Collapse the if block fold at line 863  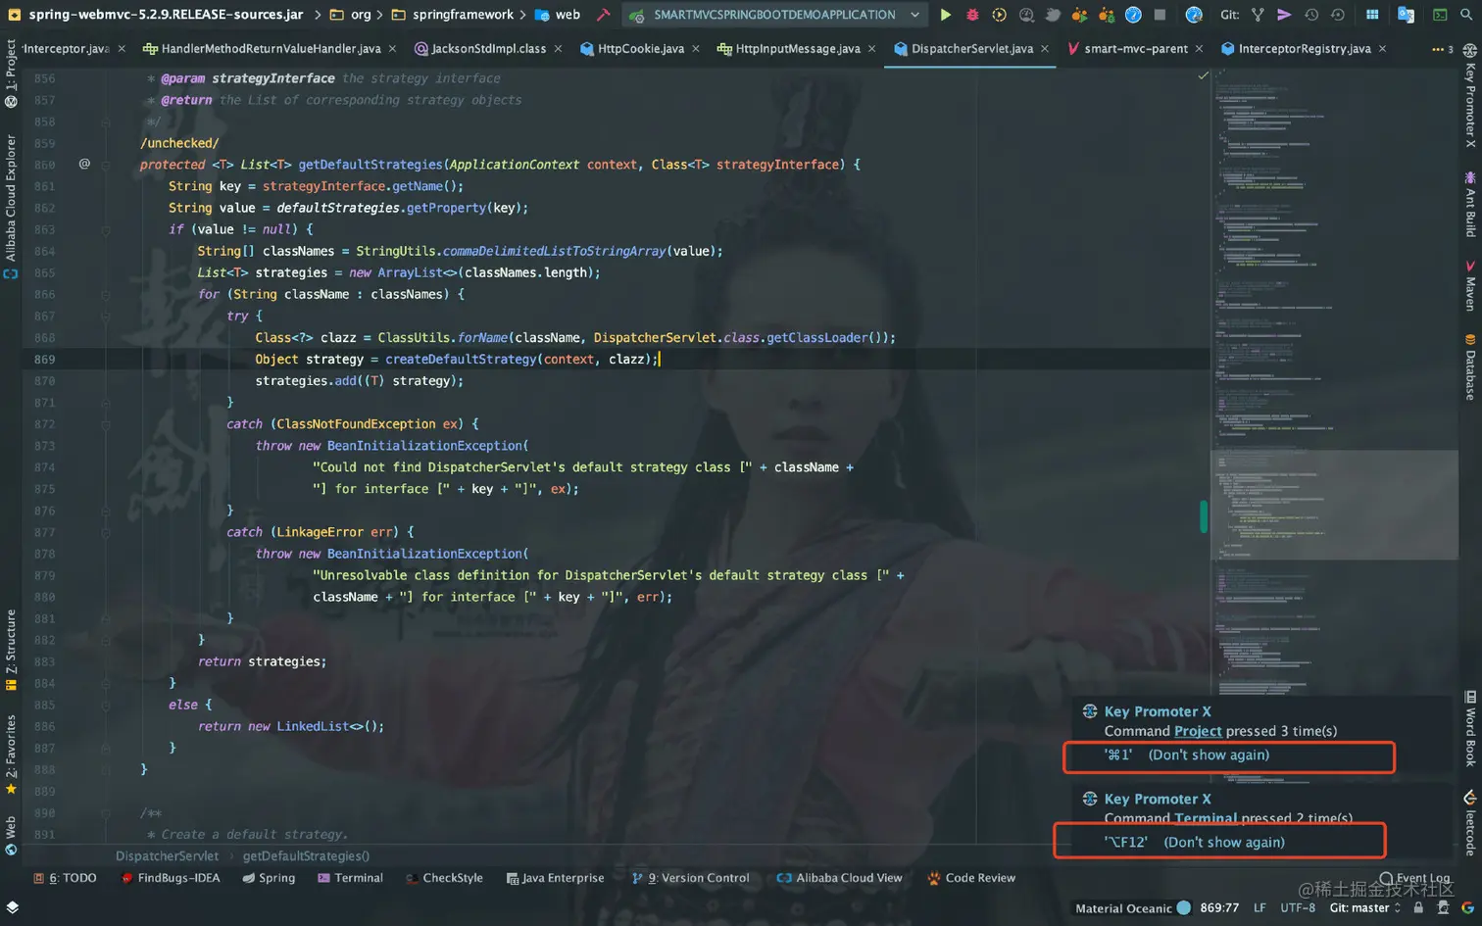tap(106, 229)
